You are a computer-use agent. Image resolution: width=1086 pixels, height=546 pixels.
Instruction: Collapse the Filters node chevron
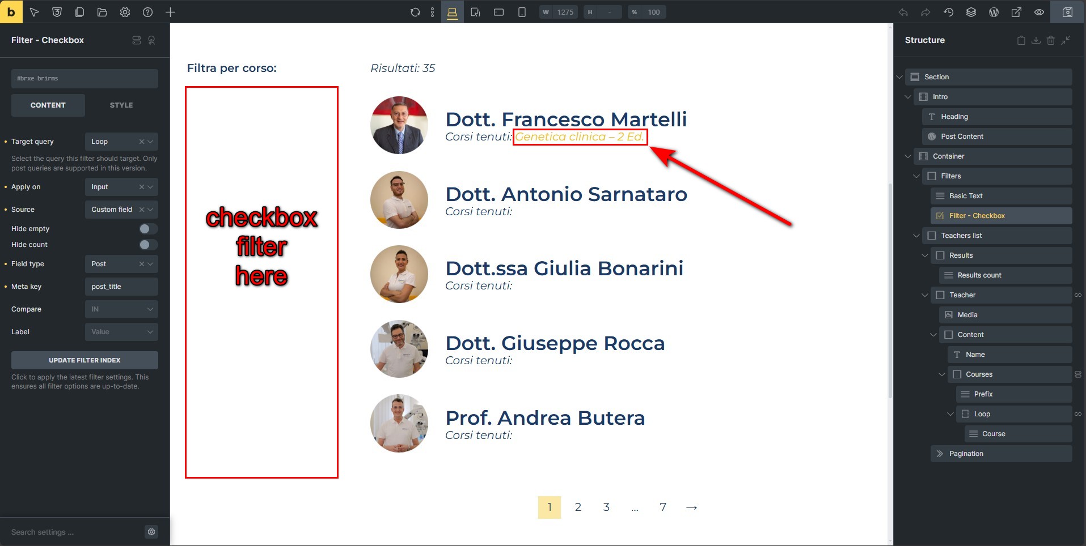tap(916, 176)
